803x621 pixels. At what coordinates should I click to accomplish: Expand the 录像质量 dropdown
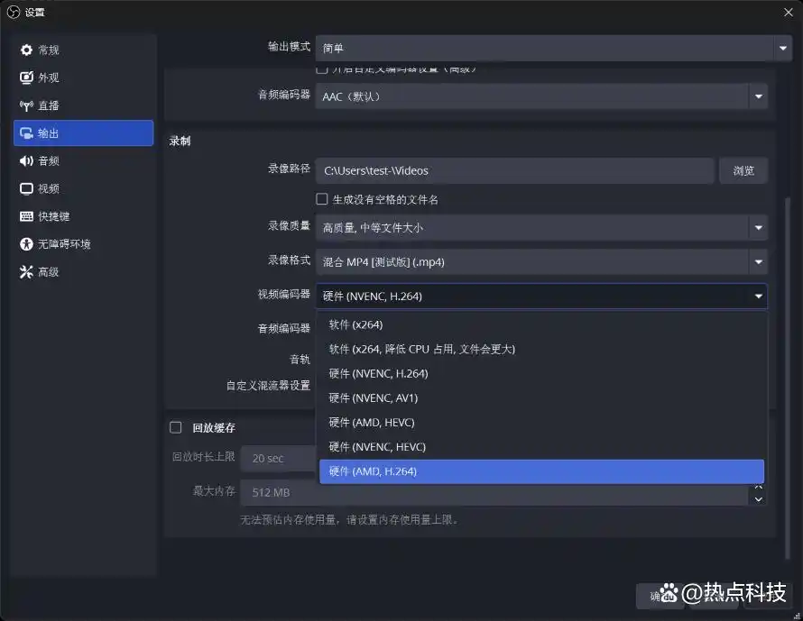click(541, 228)
